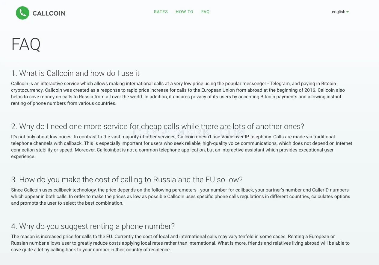Click the paragraph starting "It's not only about low prices"

pos(182,146)
